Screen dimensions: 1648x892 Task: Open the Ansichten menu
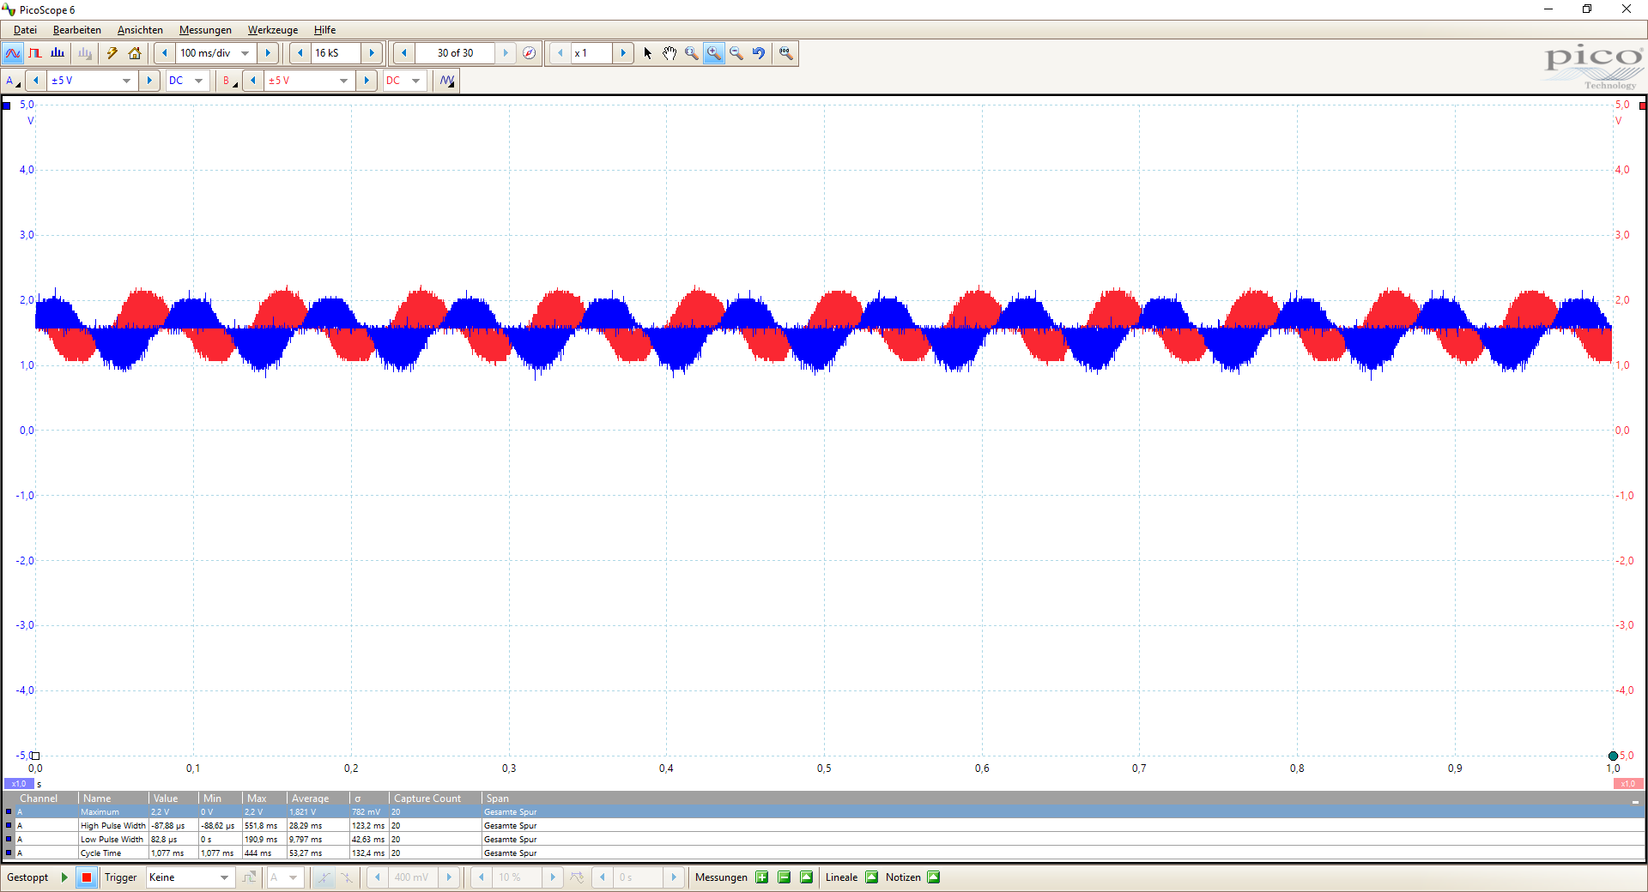(140, 30)
